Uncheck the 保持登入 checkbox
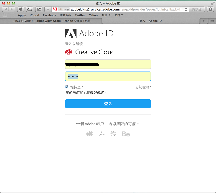The height and width of the screenshot is (193, 216). [67, 87]
